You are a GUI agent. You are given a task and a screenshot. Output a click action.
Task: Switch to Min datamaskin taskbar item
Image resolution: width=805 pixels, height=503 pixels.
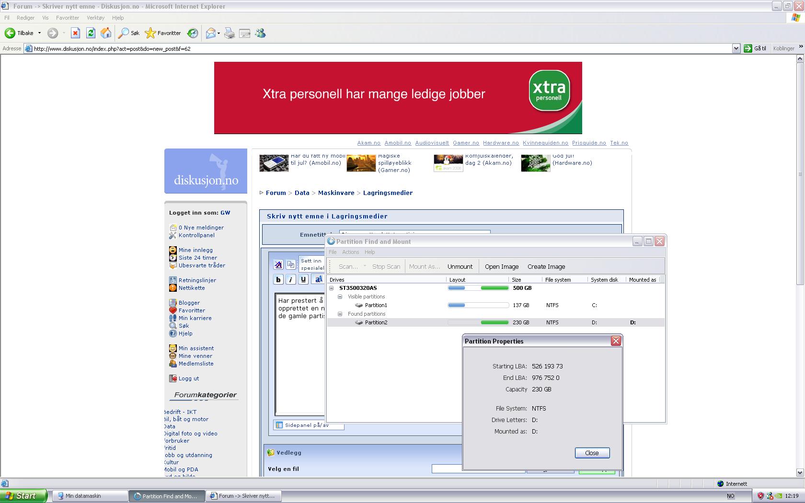(90, 496)
